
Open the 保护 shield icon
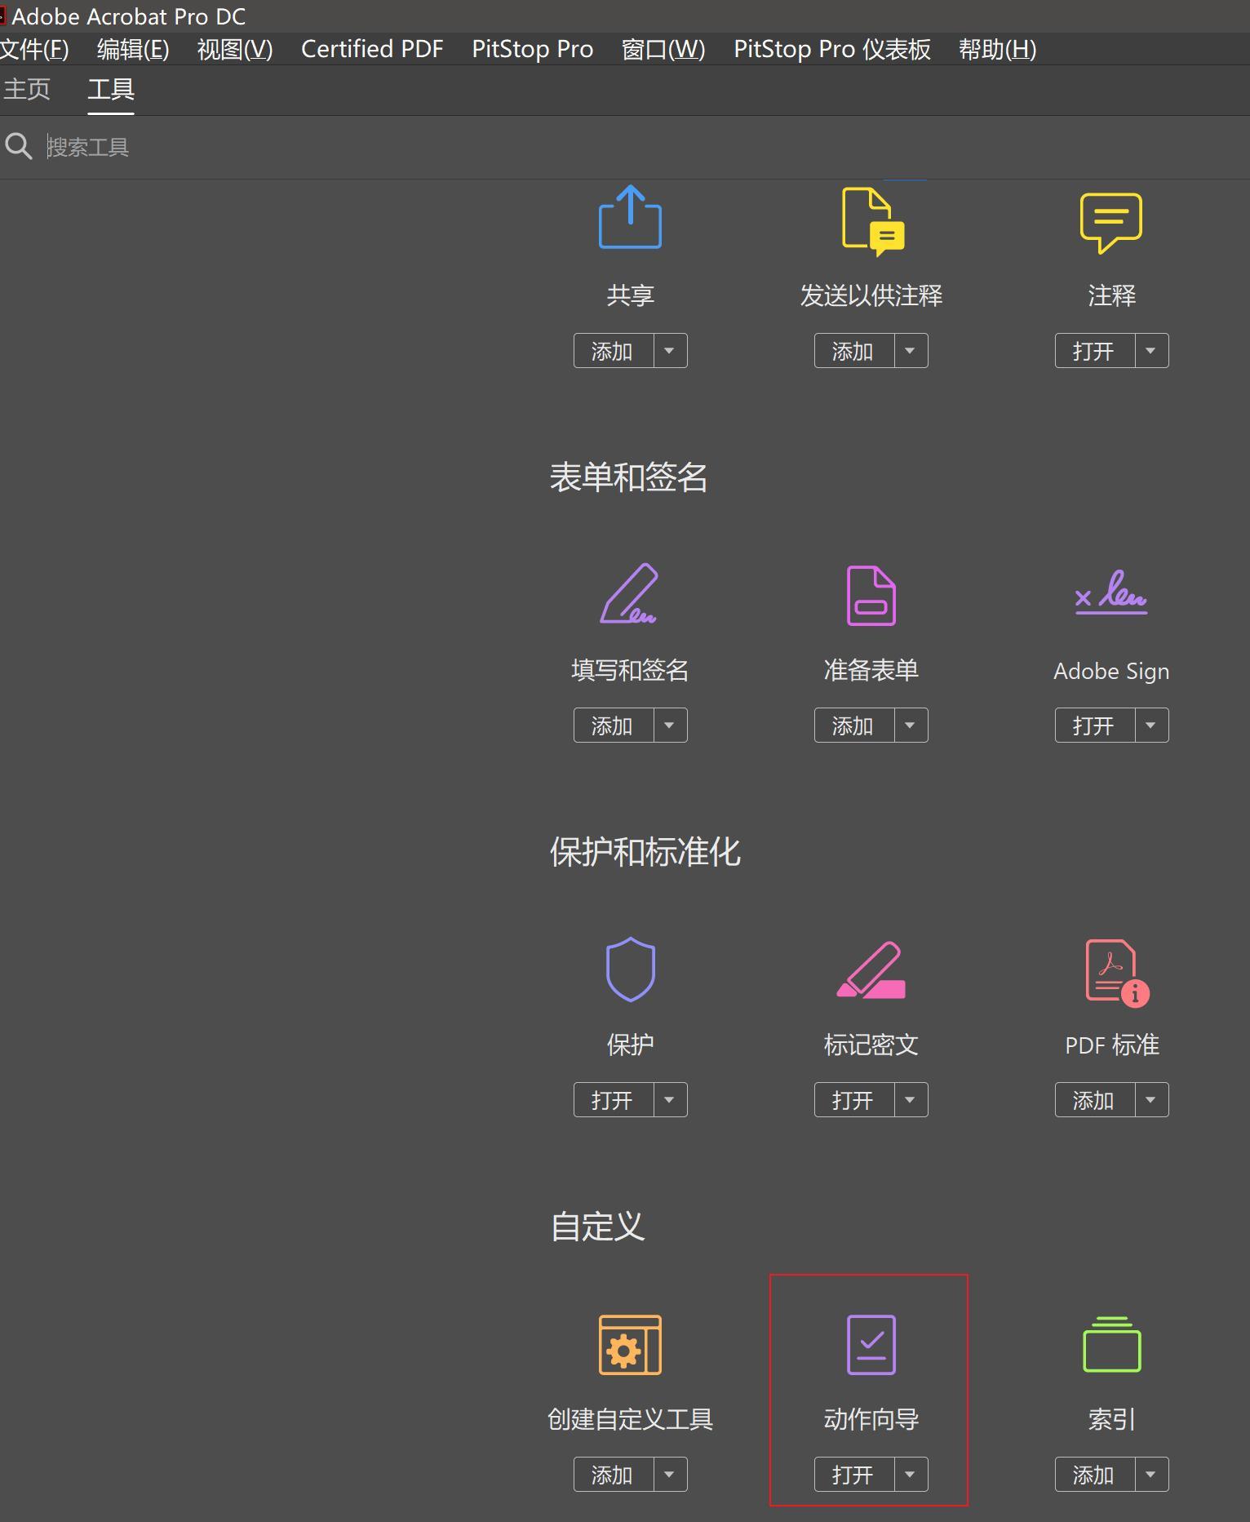[631, 969]
